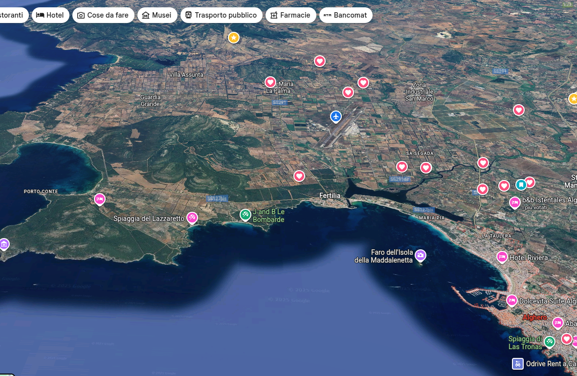The width and height of the screenshot is (577, 376).
Task: Click the SS291 road label on the map
Action: (279, 103)
